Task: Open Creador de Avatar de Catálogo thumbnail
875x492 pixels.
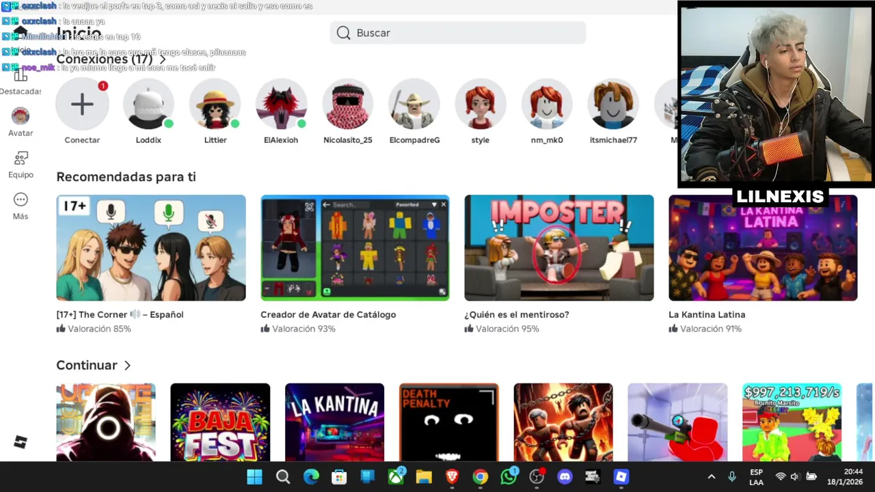Action: click(355, 248)
